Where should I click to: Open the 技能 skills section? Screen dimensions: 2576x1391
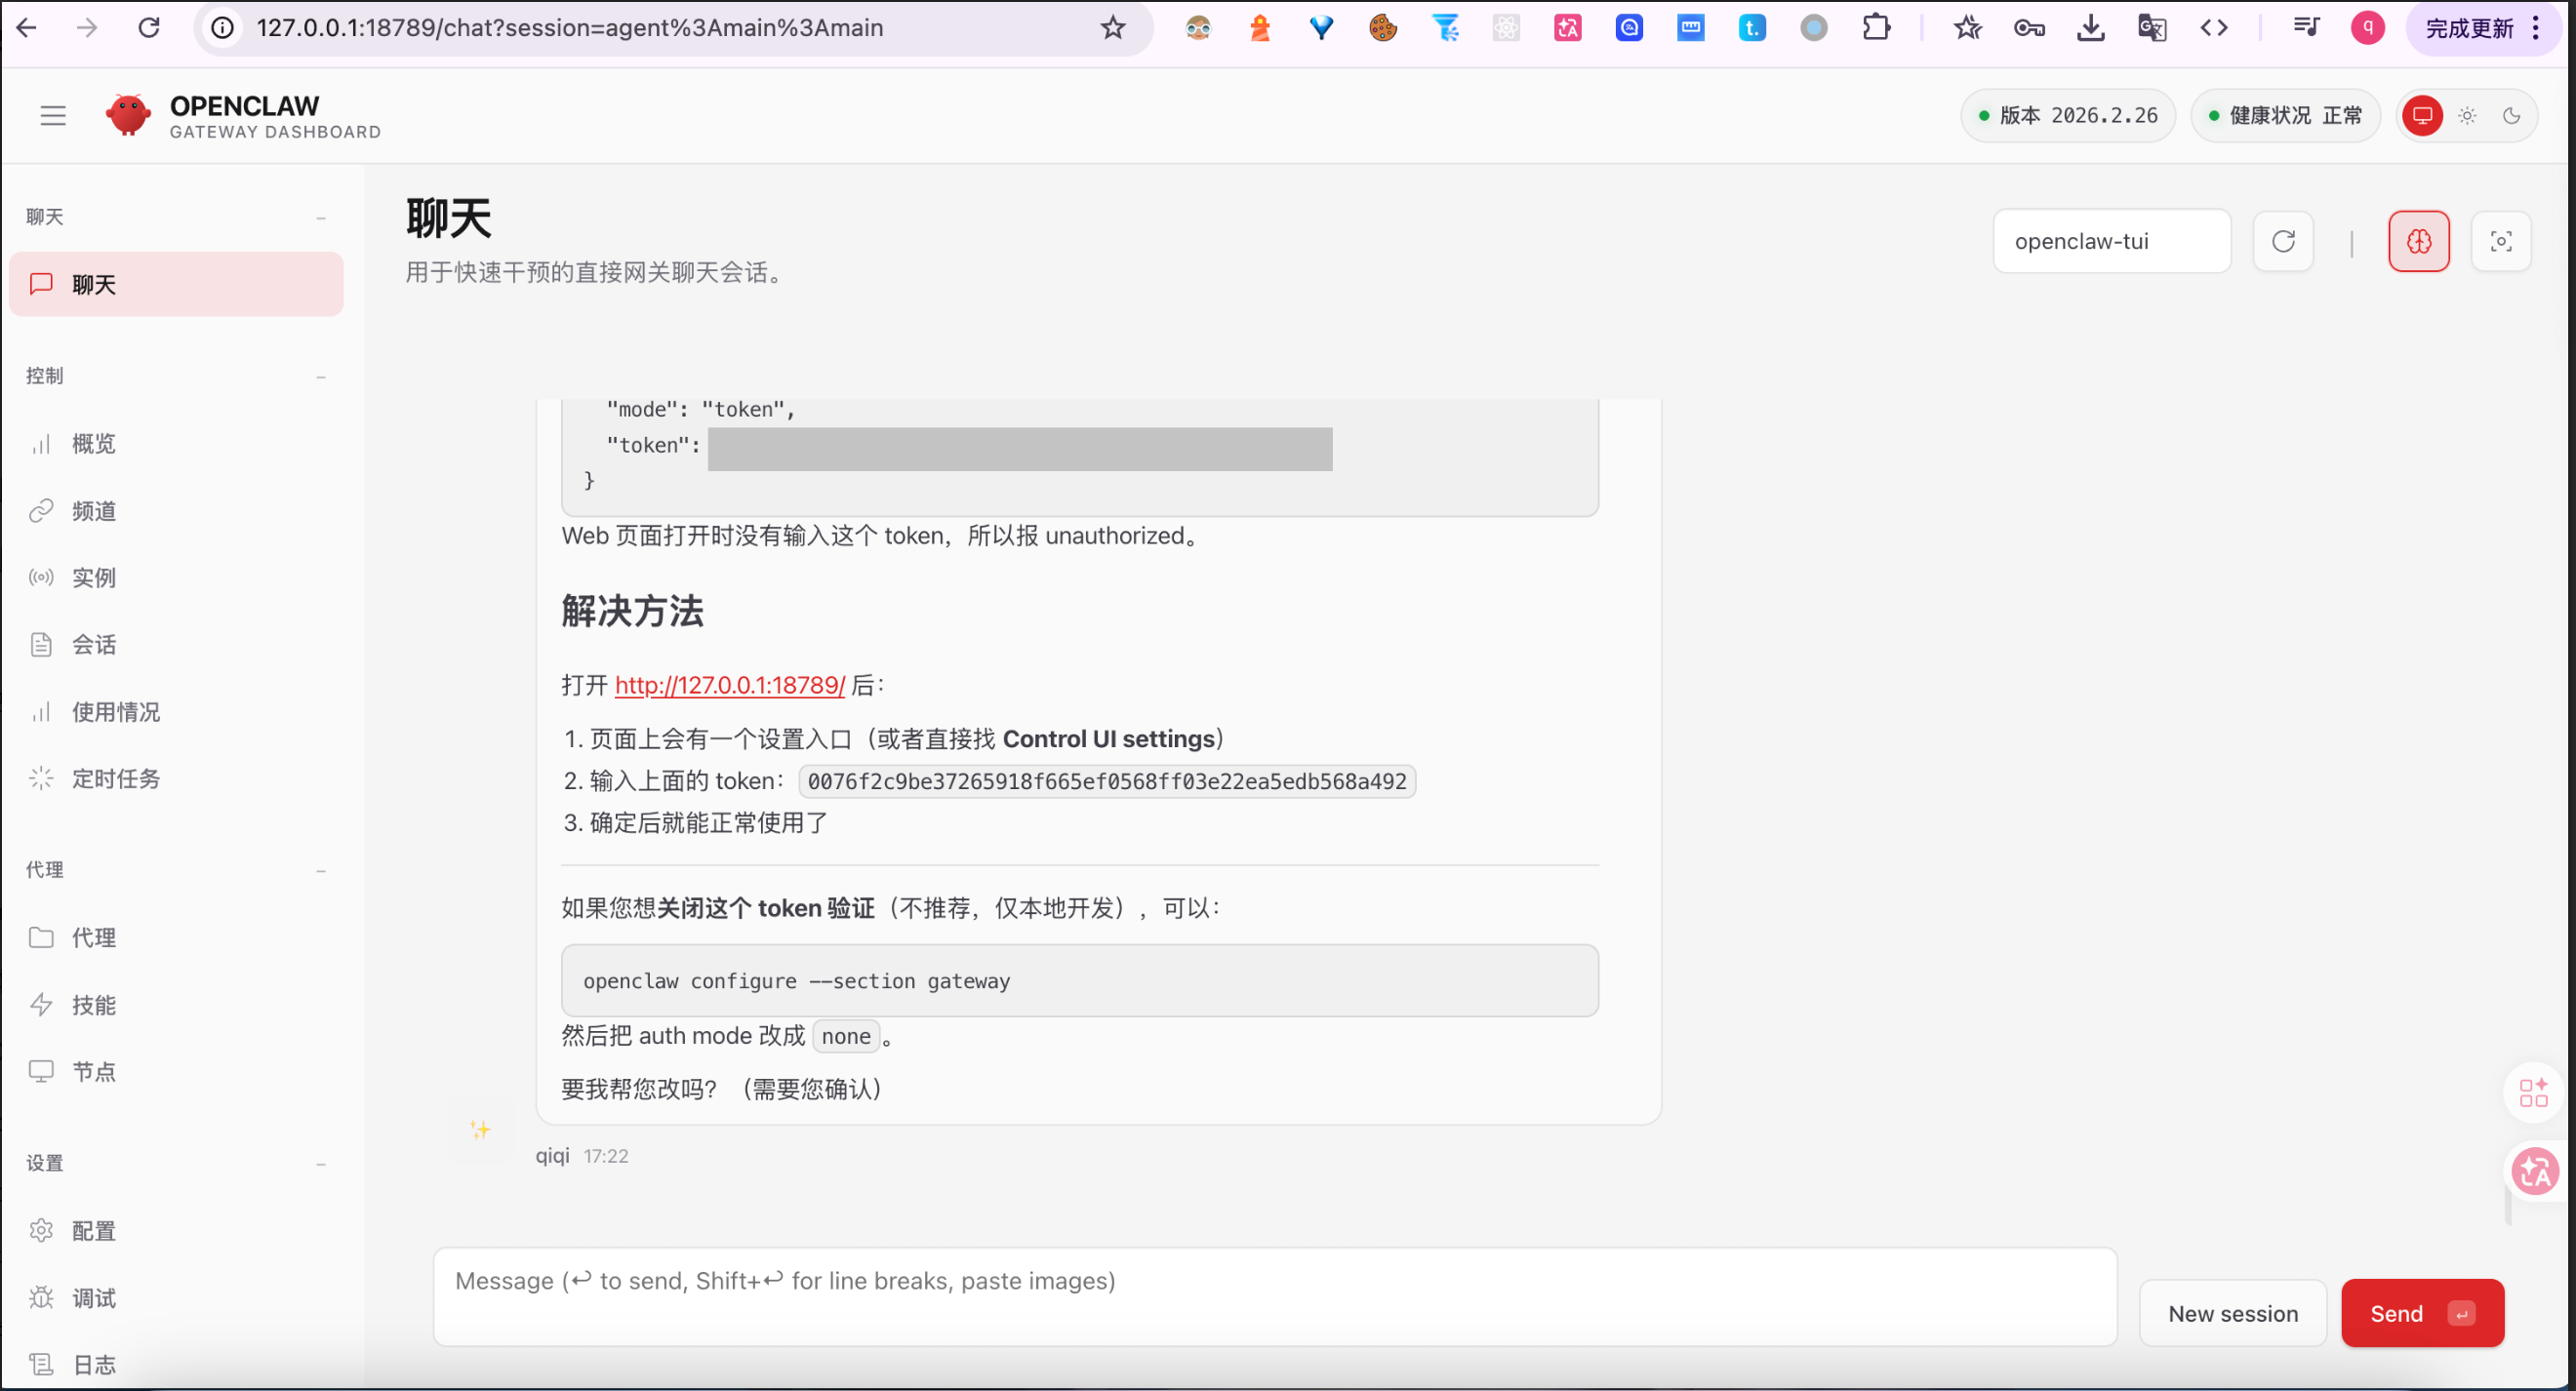[93, 1005]
